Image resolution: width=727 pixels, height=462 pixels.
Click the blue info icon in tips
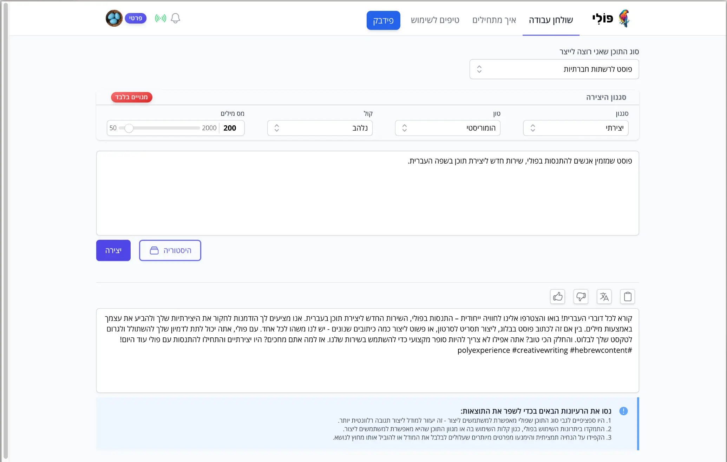[623, 411]
